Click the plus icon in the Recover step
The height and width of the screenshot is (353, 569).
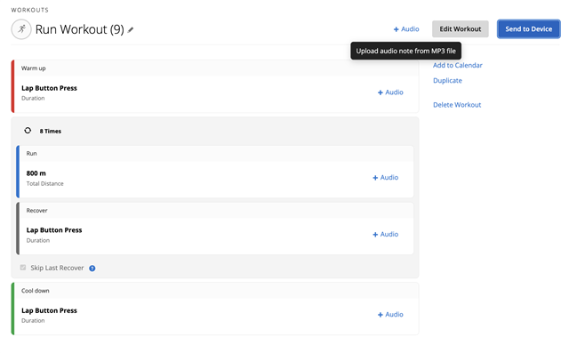(375, 235)
